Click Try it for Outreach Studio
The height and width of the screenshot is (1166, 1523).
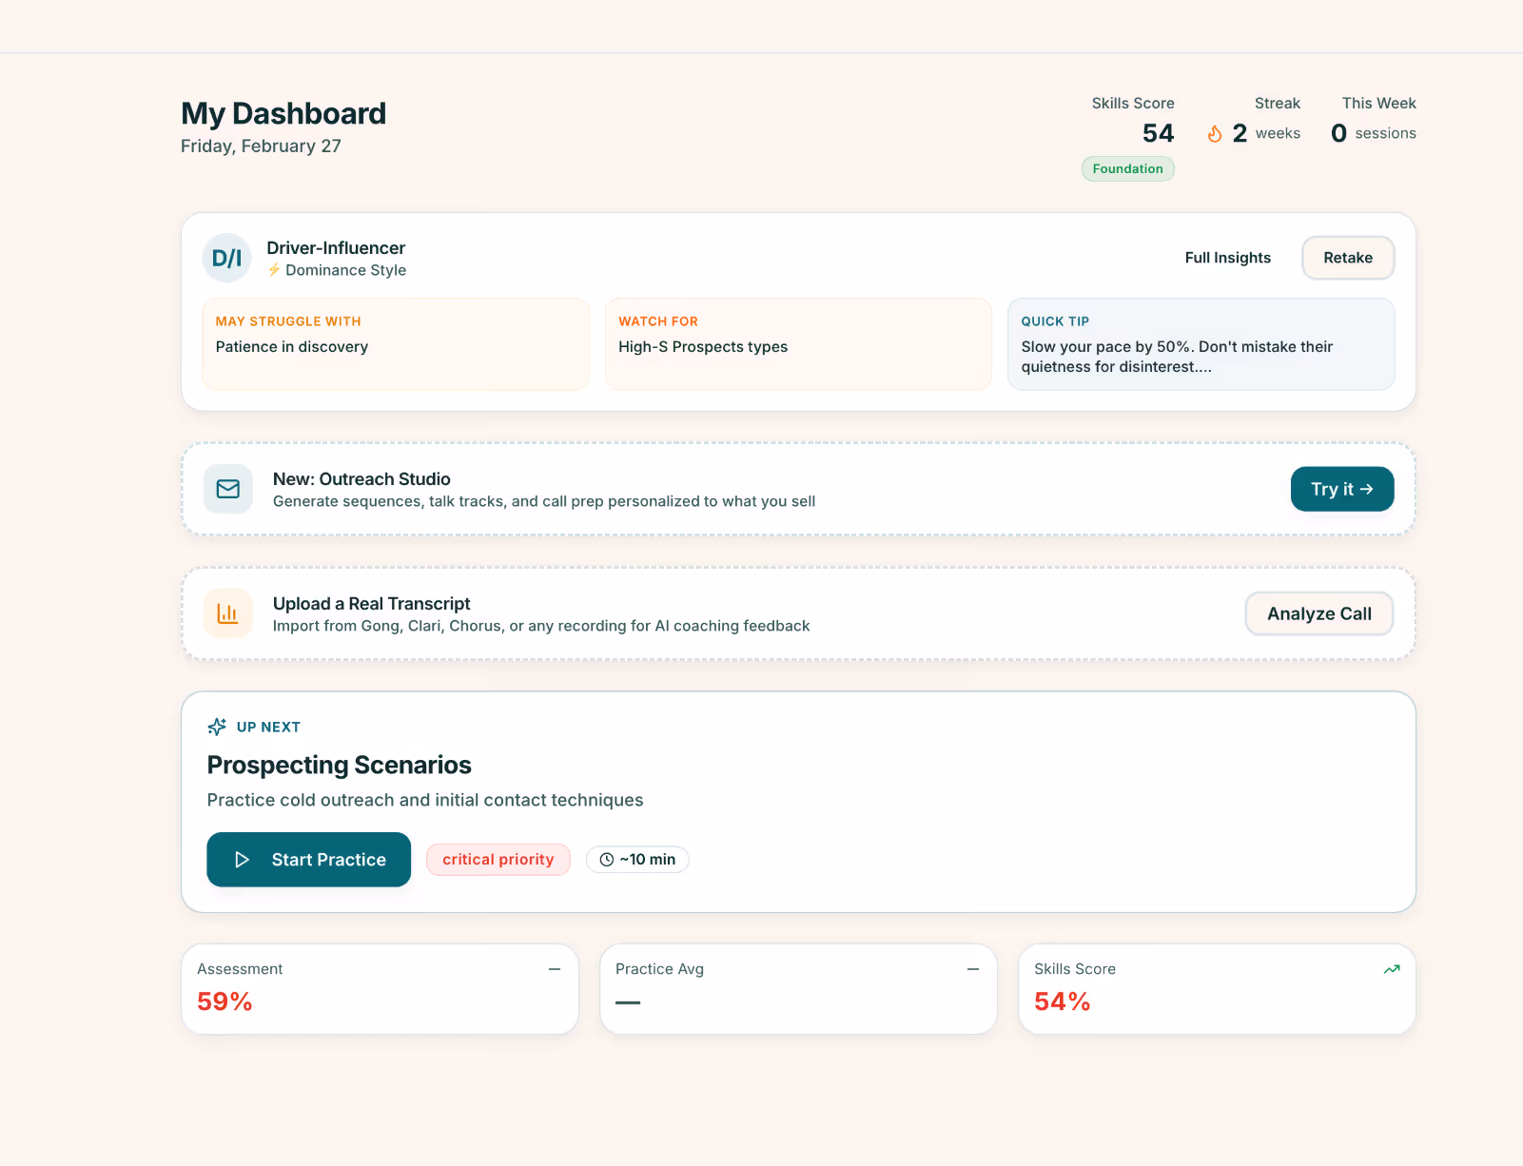(1341, 489)
